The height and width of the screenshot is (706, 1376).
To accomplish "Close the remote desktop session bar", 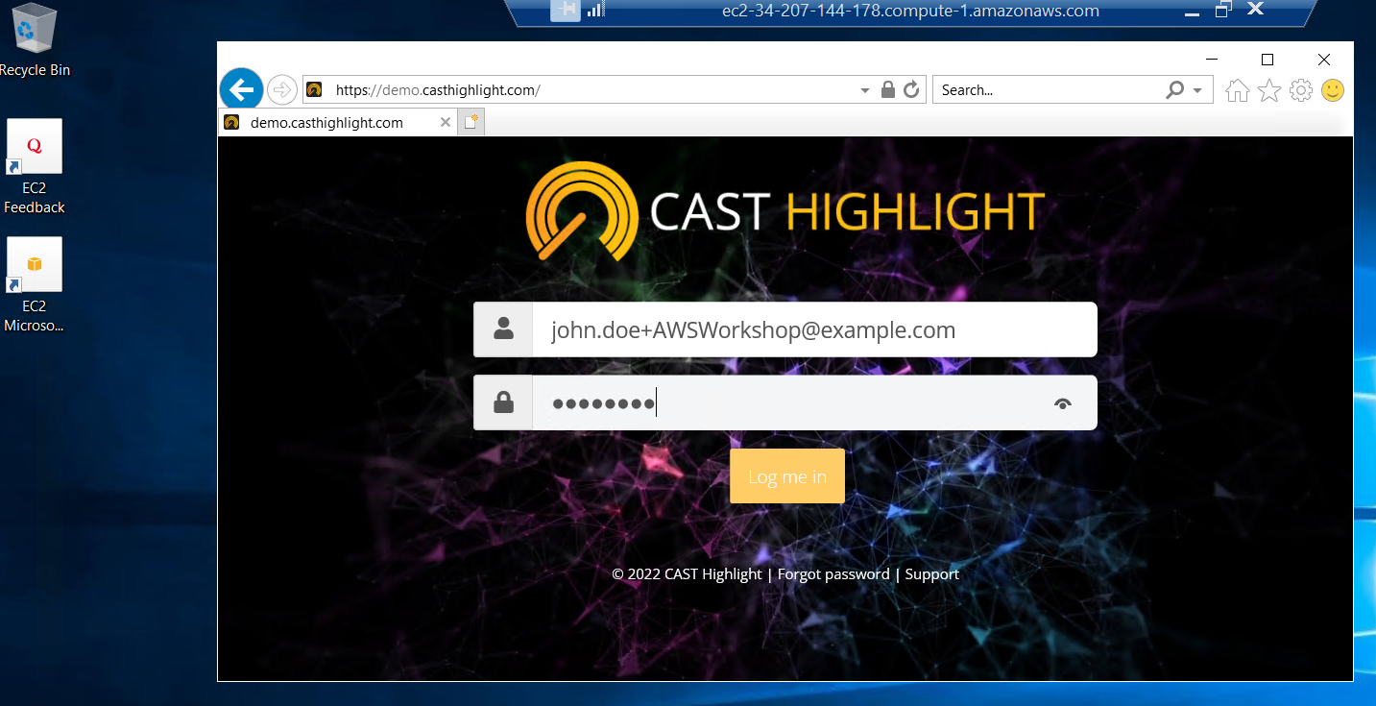I will click(x=1255, y=10).
